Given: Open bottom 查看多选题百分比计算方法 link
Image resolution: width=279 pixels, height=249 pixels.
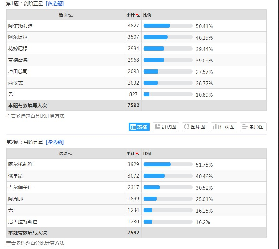Looking at the screenshot, I should (x=35, y=243).
